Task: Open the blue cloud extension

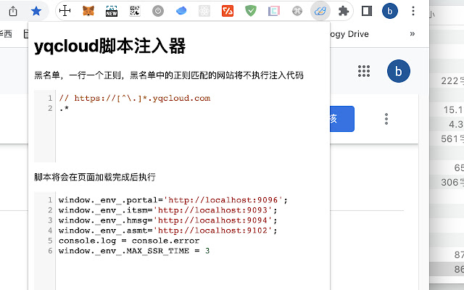Action: (x=181, y=12)
